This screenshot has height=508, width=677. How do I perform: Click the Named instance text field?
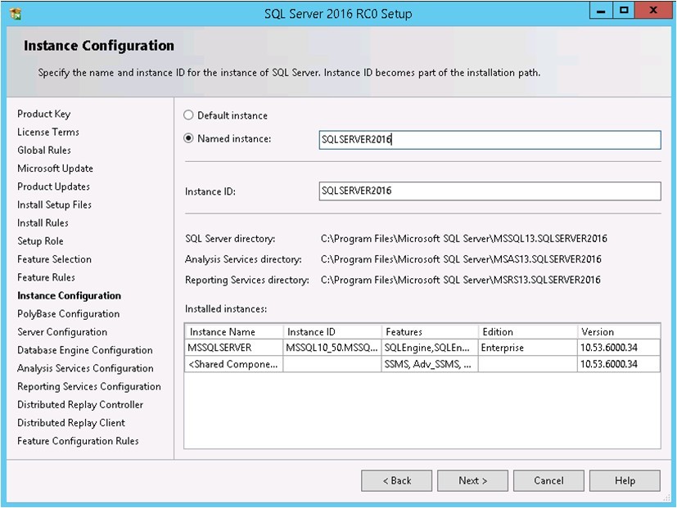coord(490,140)
